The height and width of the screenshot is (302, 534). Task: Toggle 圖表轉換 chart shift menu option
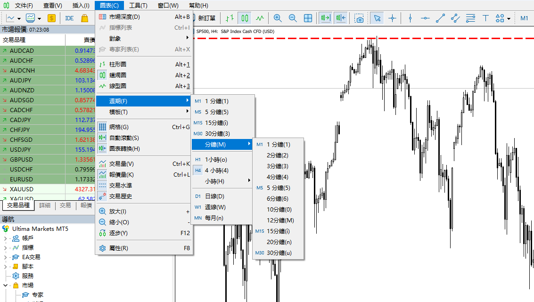point(124,148)
